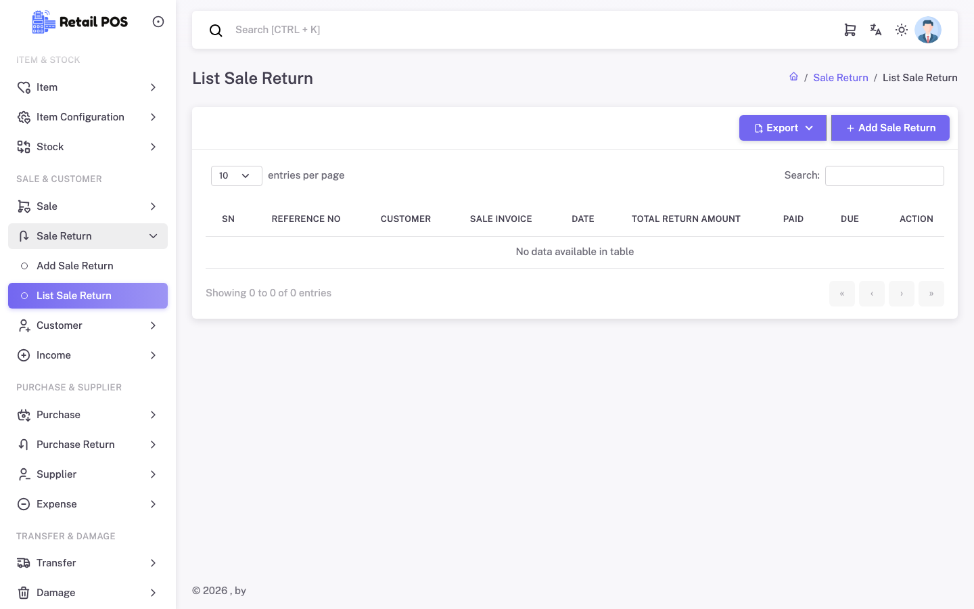Open the language translation icon
The width and height of the screenshot is (974, 609).
click(x=876, y=30)
